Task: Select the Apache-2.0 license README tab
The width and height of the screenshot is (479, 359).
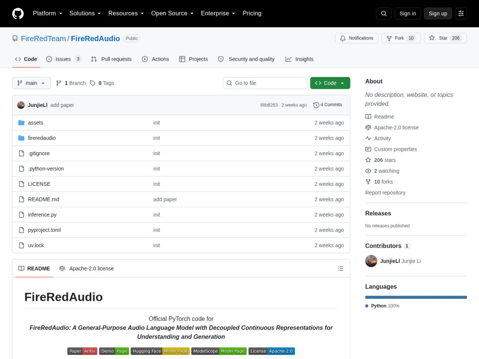Action: [x=87, y=268]
